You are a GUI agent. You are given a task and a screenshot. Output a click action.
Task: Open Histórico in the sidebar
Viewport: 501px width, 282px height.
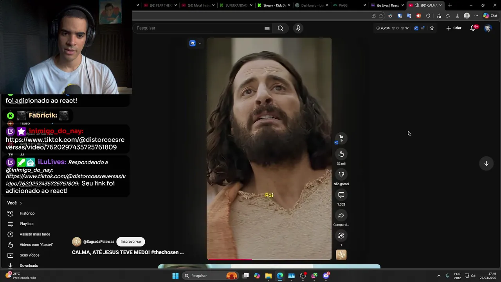coord(27,213)
